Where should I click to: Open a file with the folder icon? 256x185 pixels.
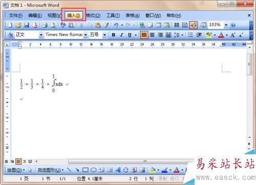[x=18, y=25]
